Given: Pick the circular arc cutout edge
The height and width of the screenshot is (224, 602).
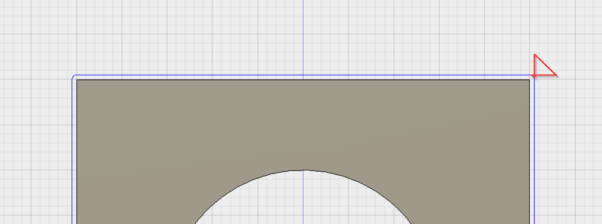Looking at the screenshot, I should tap(303, 170).
